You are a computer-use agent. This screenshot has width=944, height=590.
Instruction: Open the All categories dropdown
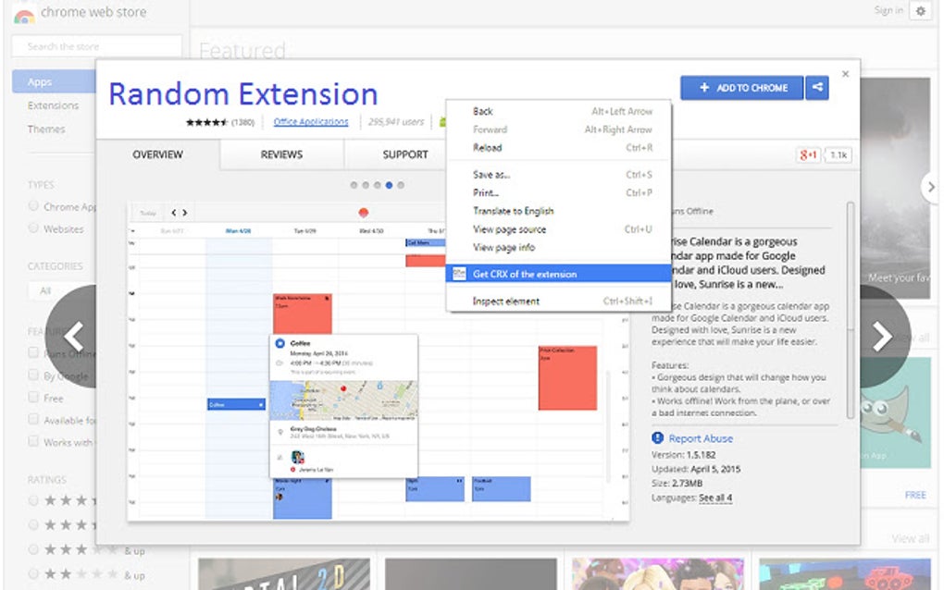[61, 291]
